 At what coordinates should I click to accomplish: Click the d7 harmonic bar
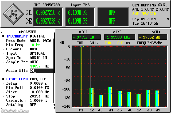click(138, 100)
